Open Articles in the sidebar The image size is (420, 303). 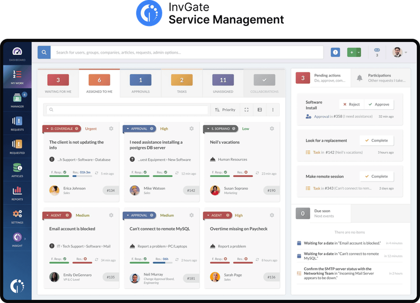pos(17,170)
